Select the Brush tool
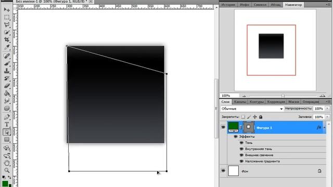 coord(7,63)
